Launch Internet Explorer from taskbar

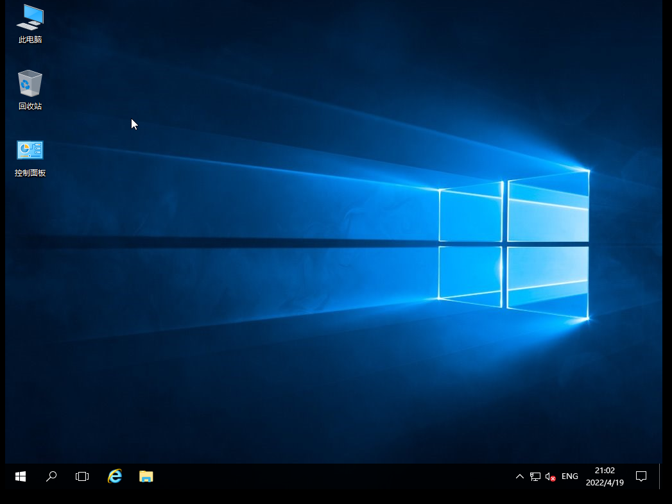pyautogui.click(x=115, y=476)
